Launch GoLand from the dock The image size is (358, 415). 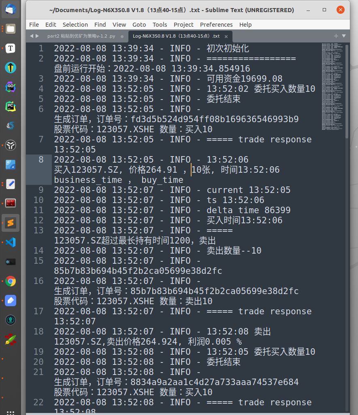(11, 87)
